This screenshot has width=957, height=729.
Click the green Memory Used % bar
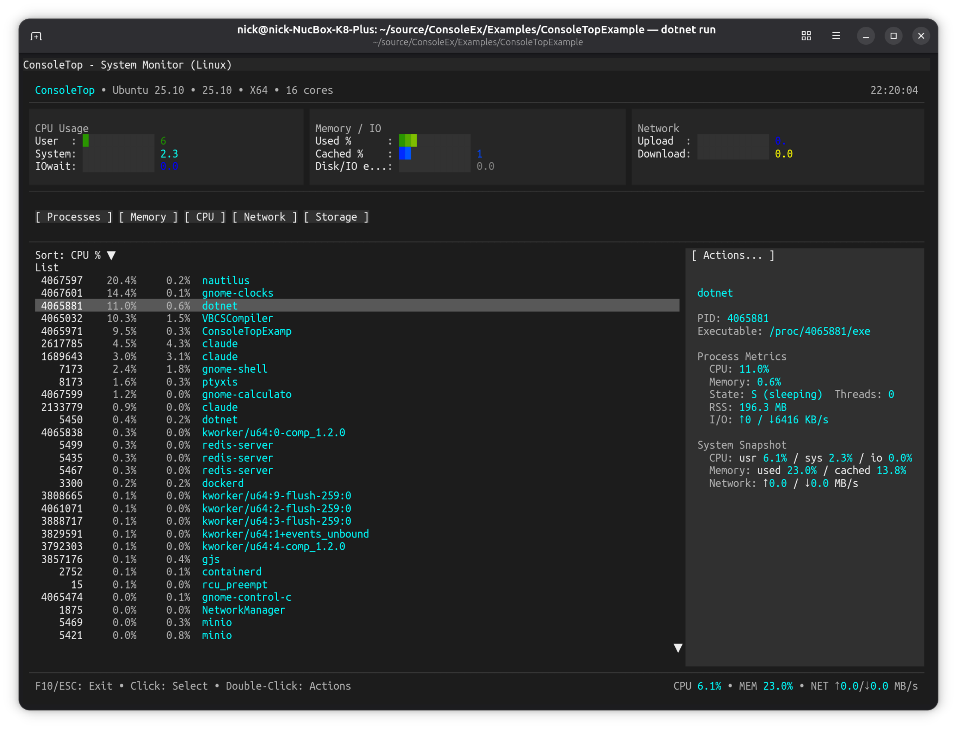[408, 141]
